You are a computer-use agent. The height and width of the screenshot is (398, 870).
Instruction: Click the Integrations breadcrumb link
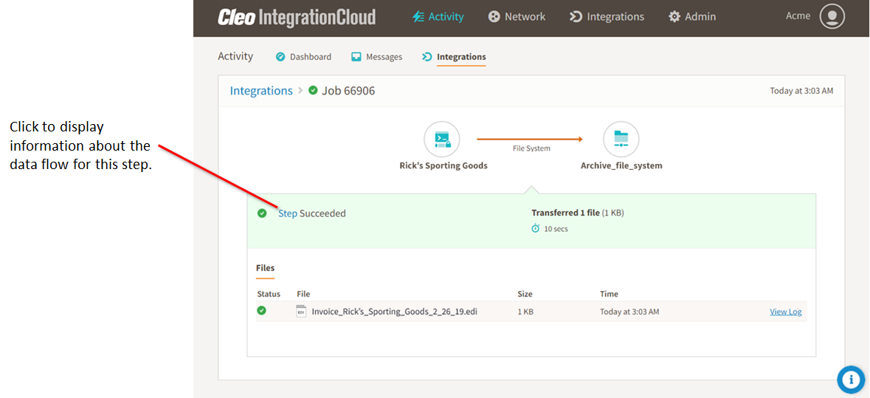pyautogui.click(x=261, y=91)
